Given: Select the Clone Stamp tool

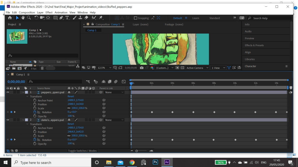Looking at the screenshot, I should pyautogui.click(x=80, y=18).
